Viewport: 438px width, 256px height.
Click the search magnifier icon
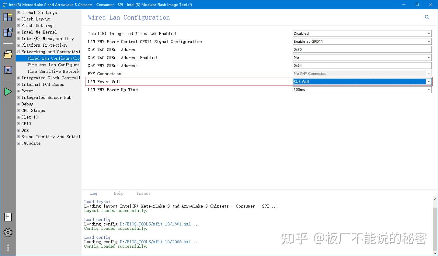click(x=427, y=17)
